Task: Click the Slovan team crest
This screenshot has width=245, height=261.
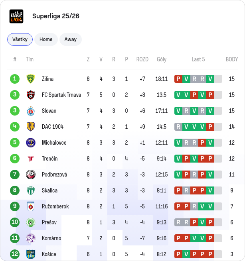Action: point(31,111)
